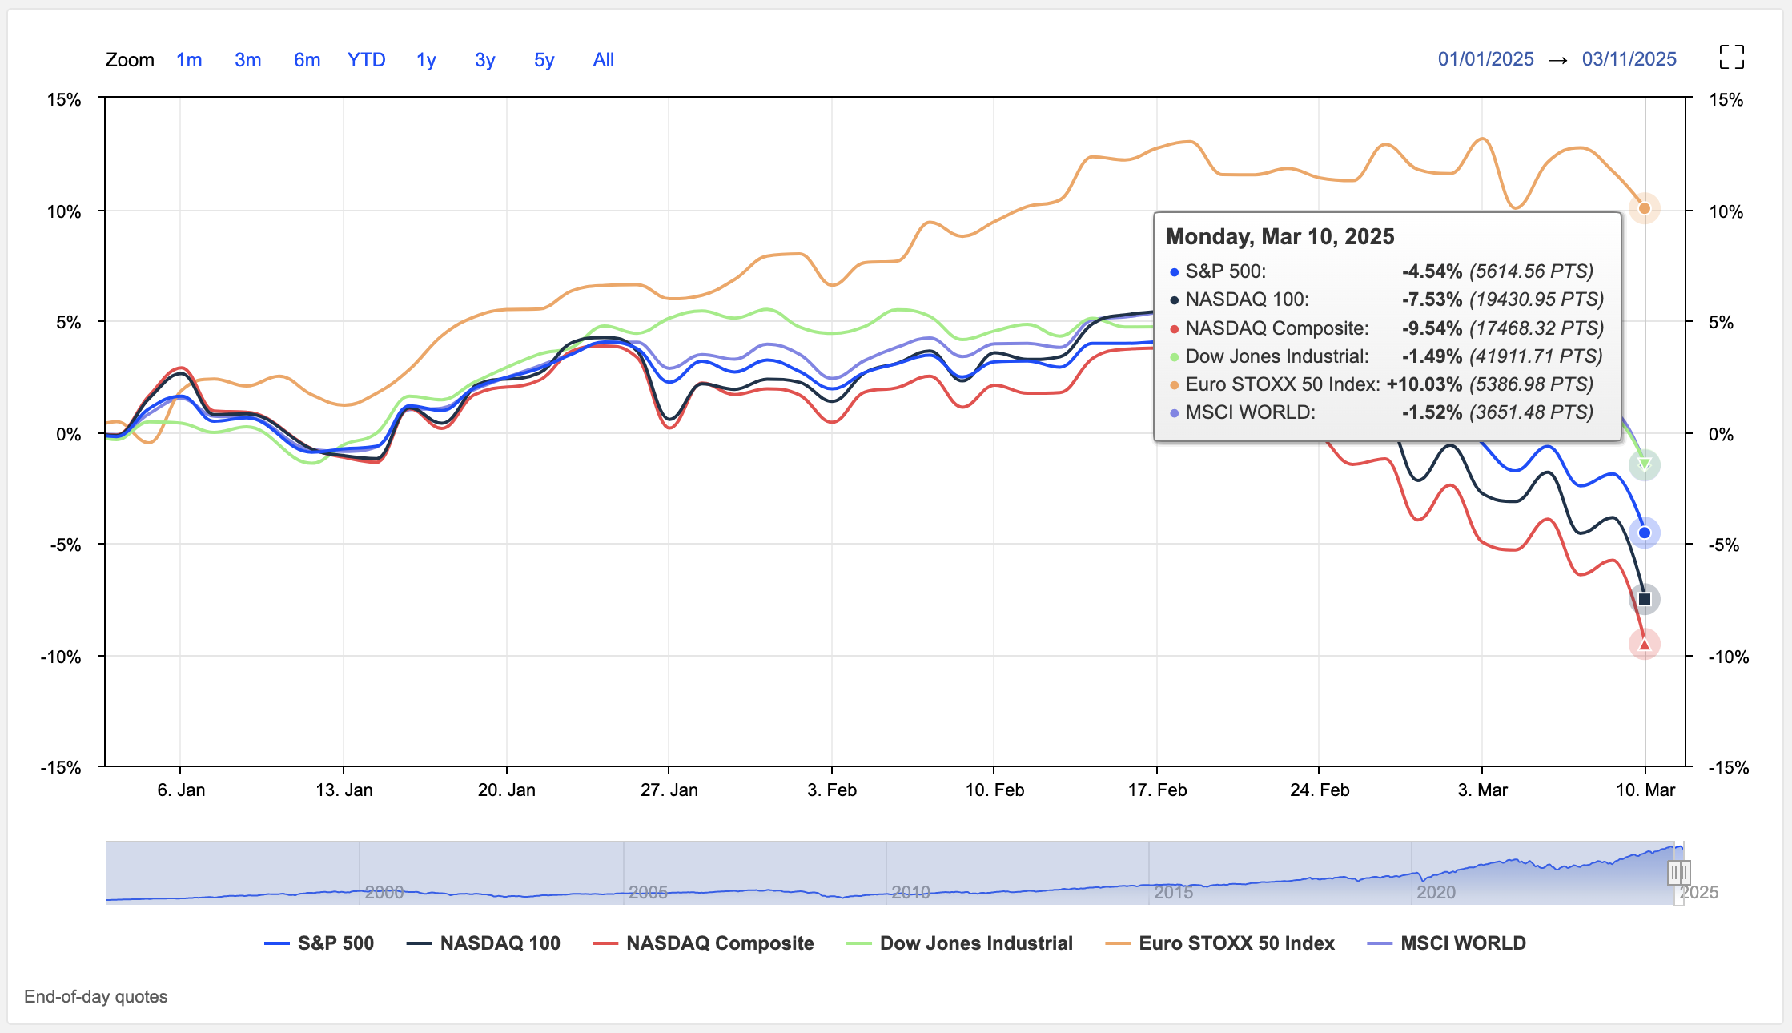Screen dimensions: 1792x1033
Task: Click the -9.54% NASDAQ Composite tooltip value
Action: (x=1432, y=328)
